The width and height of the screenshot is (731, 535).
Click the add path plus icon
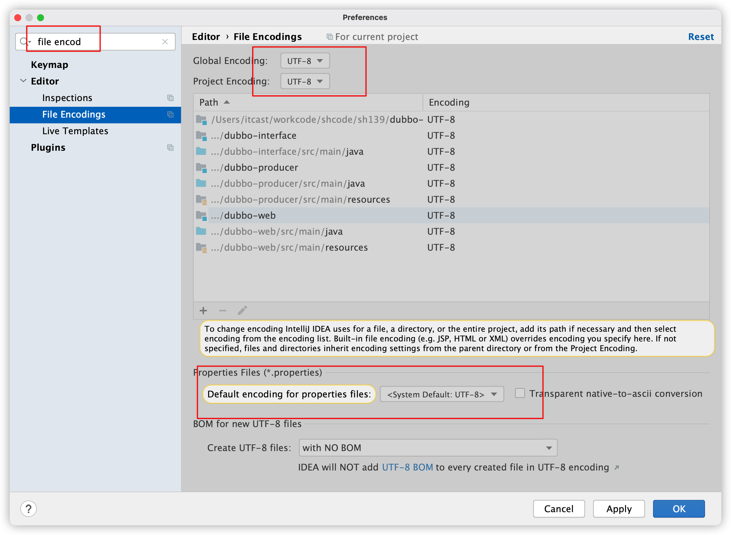[203, 311]
